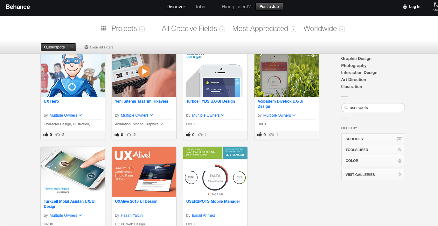Open USERSPOTS Mobile Manager title

point(213,201)
